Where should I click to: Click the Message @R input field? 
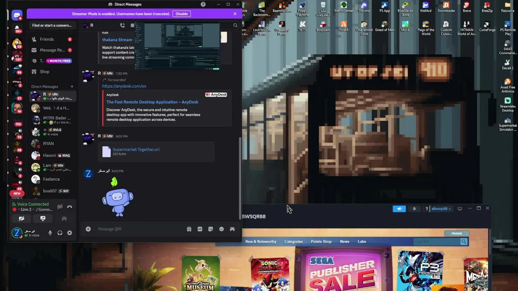[139, 229]
